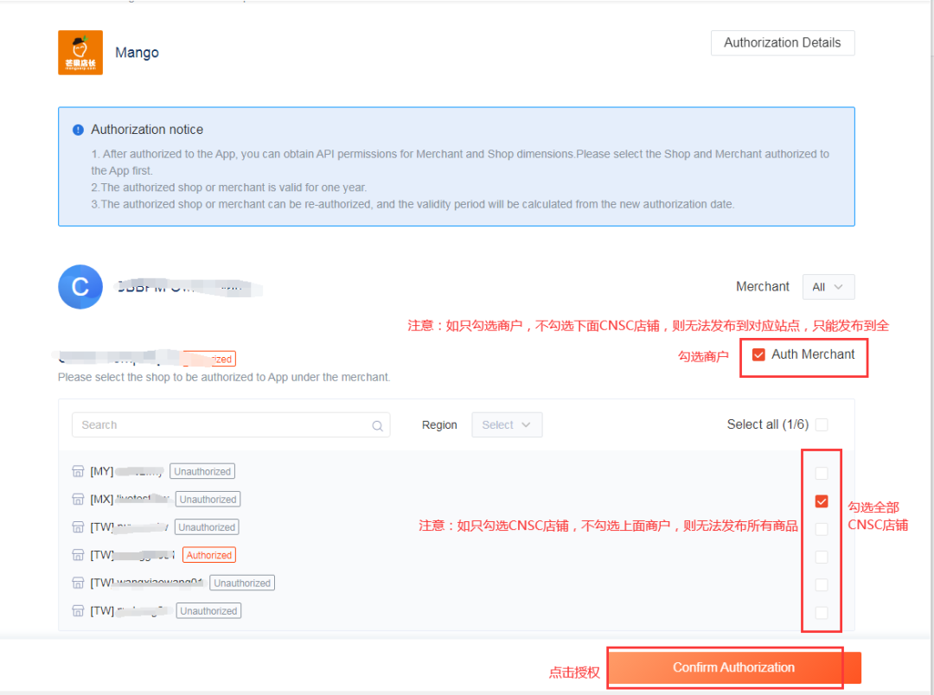Click the shop icon beside [MX] store
This screenshot has height=695, width=934.
point(79,500)
